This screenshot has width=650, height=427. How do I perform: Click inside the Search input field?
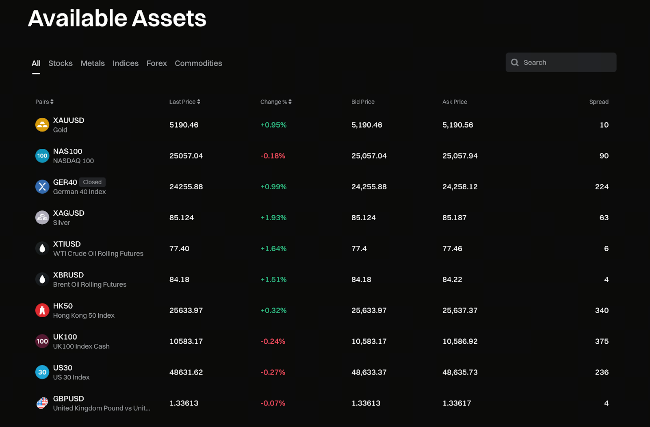pyautogui.click(x=561, y=62)
